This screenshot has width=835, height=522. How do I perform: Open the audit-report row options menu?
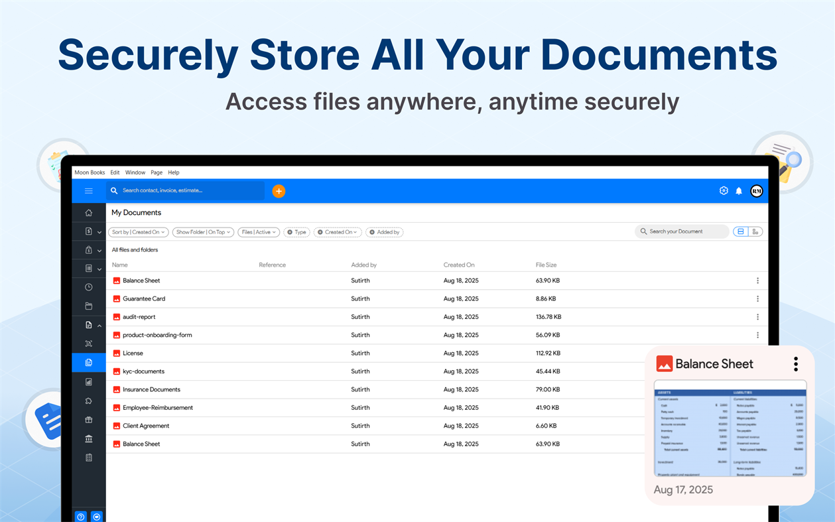757,317
